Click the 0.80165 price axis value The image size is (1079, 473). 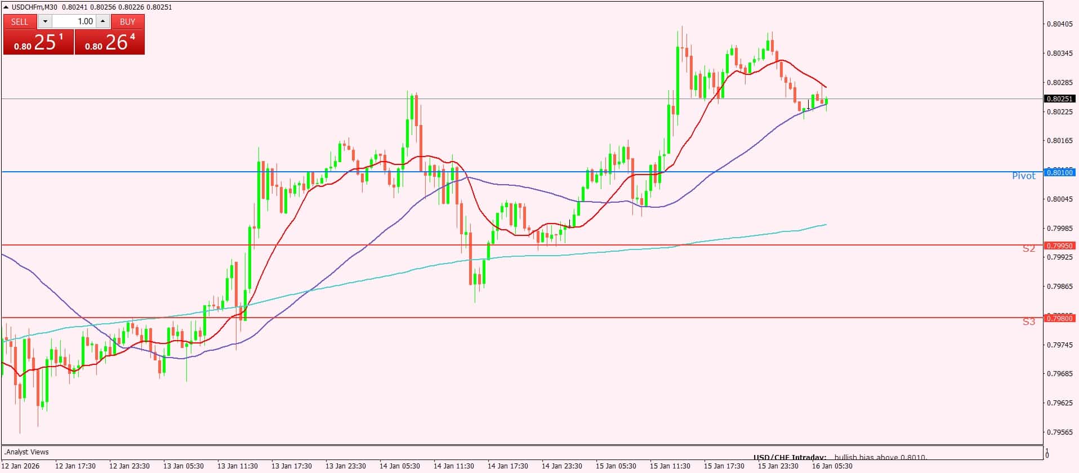coord(1059,140)
